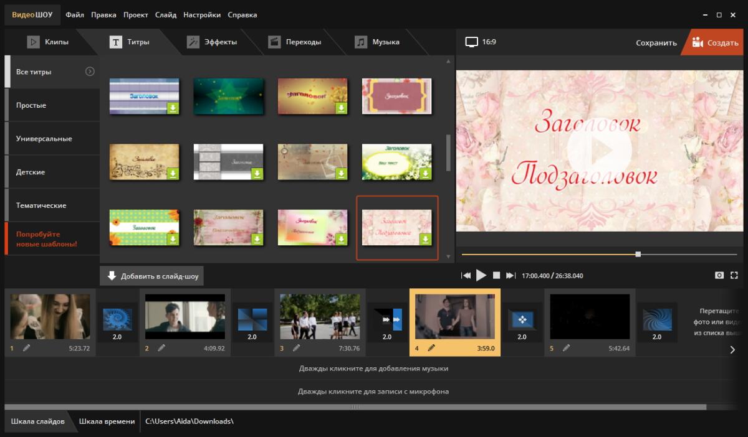Viewport: 748px width, 437px height.
Task: Switch to the "Шкала времени" view
Action: point(107,421)
